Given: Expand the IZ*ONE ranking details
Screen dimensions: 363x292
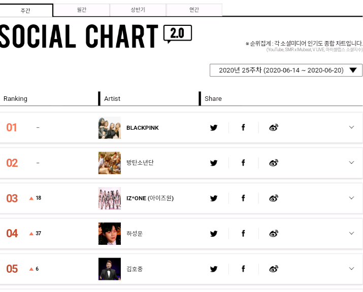Looking at the screenshot, I should click(x=351, y=198).
